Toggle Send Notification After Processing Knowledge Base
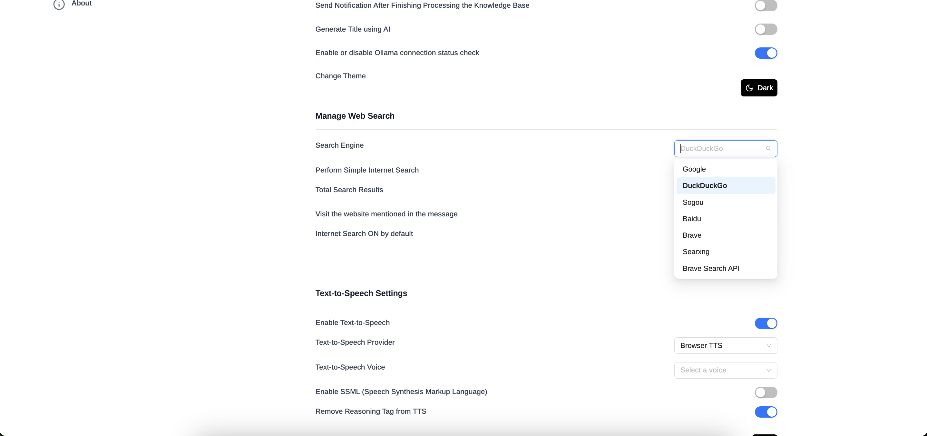Screen dimensions: 927x436 point(766,5)
